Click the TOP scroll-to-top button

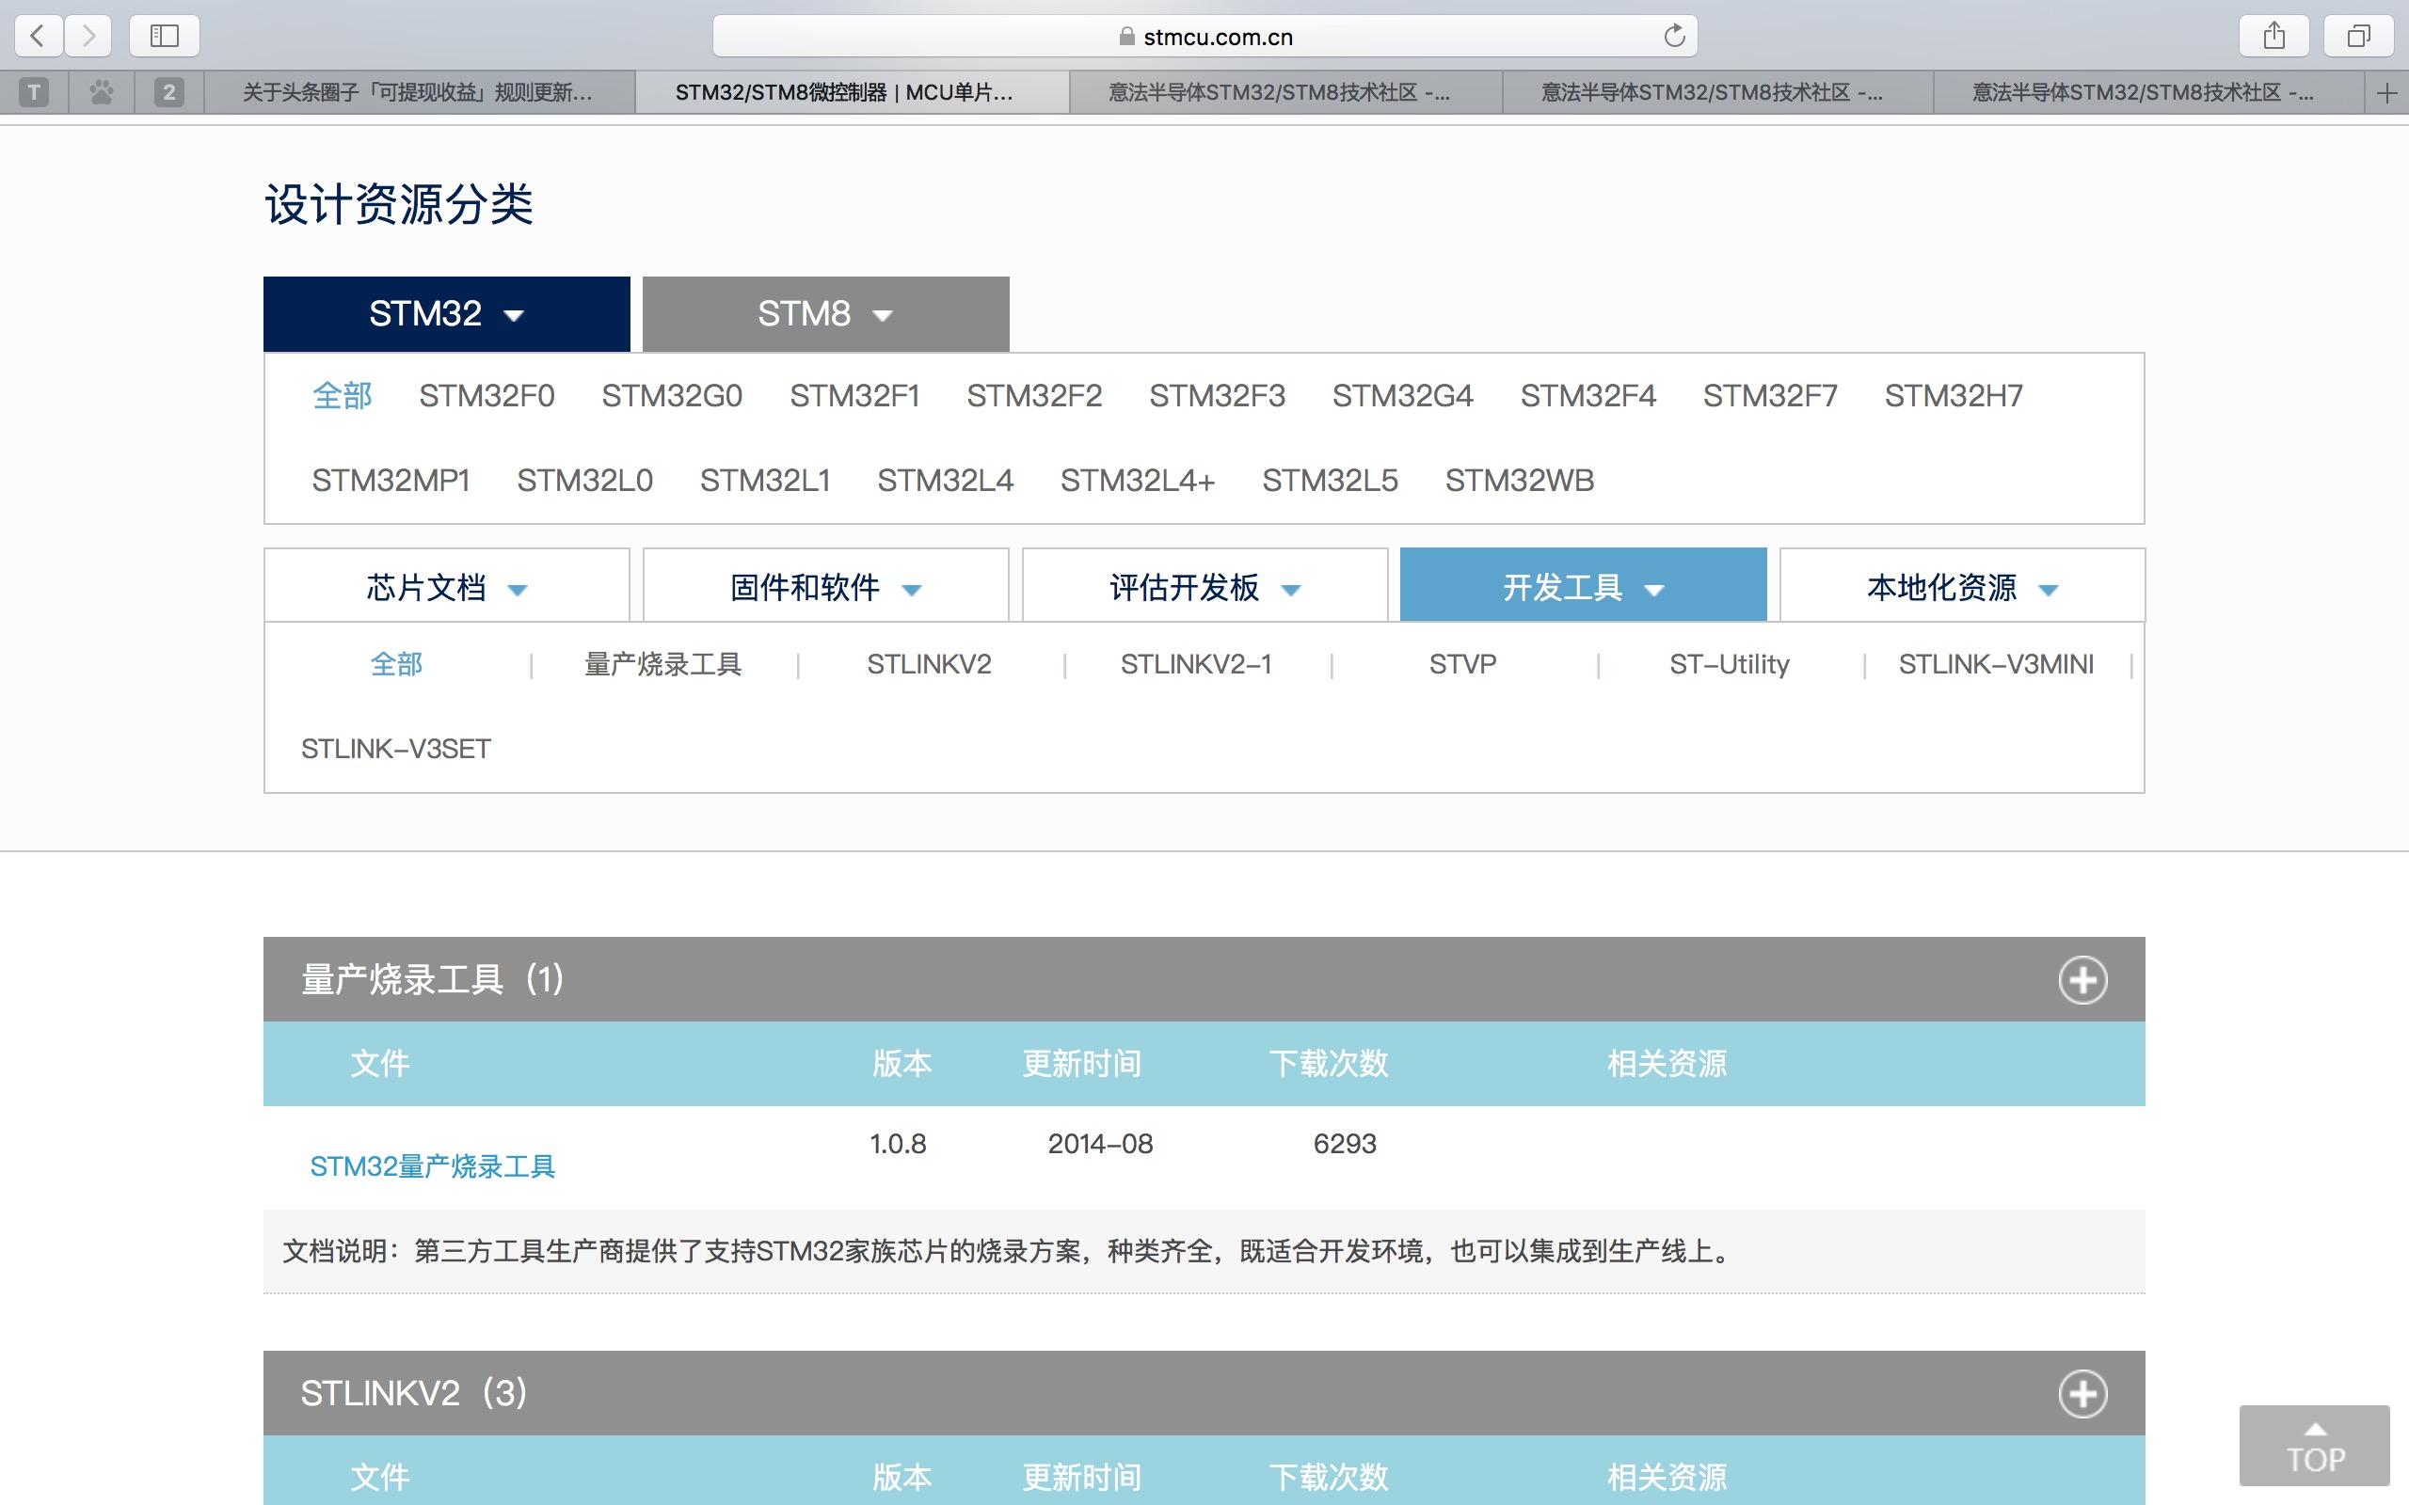click(2315, 1448)
